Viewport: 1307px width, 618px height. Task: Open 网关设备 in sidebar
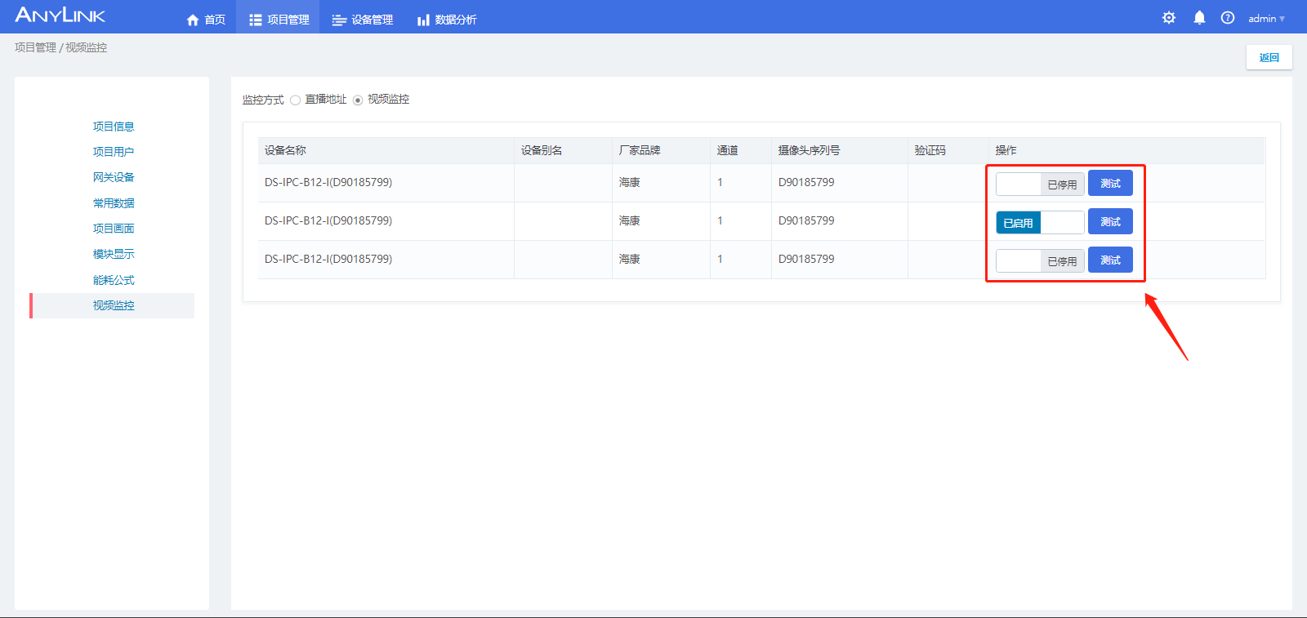(114, 177)
